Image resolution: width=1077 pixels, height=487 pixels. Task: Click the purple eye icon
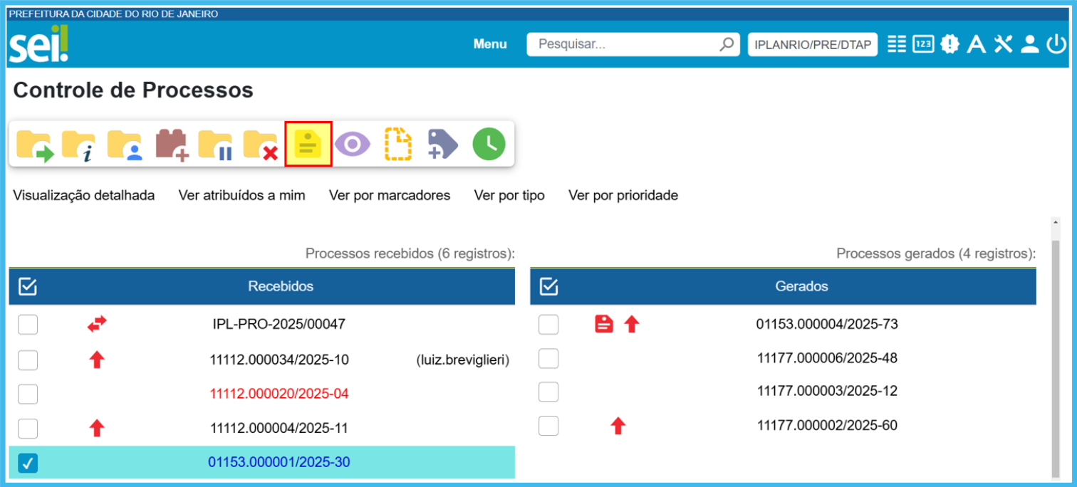tap(353, 145)
